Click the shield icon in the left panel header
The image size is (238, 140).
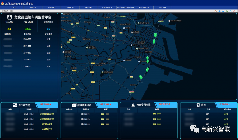tap(10, 17)
